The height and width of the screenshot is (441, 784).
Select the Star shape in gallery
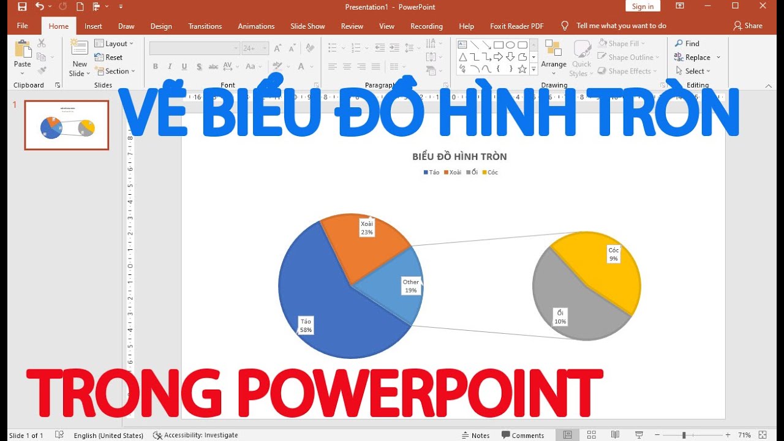(522, 69)
